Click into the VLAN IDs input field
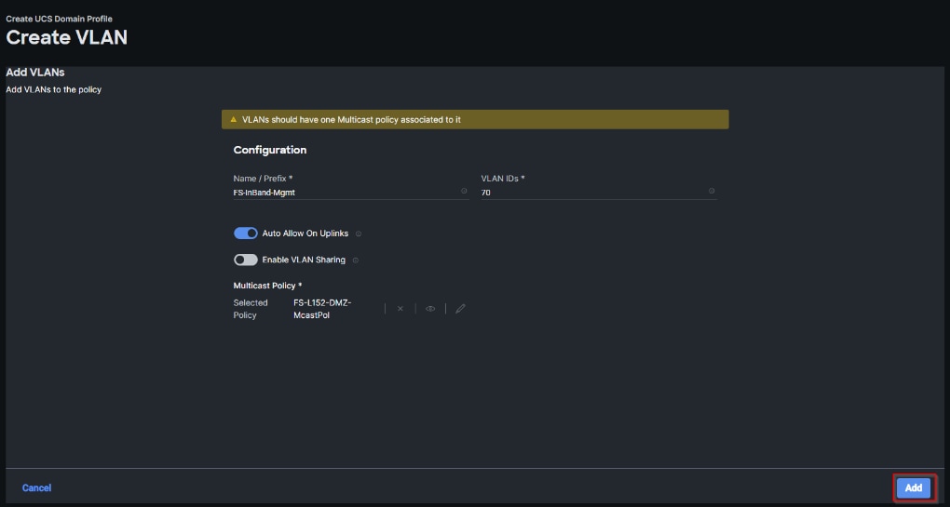The width and height of the screenshot is (950, 507). [592, 192]
